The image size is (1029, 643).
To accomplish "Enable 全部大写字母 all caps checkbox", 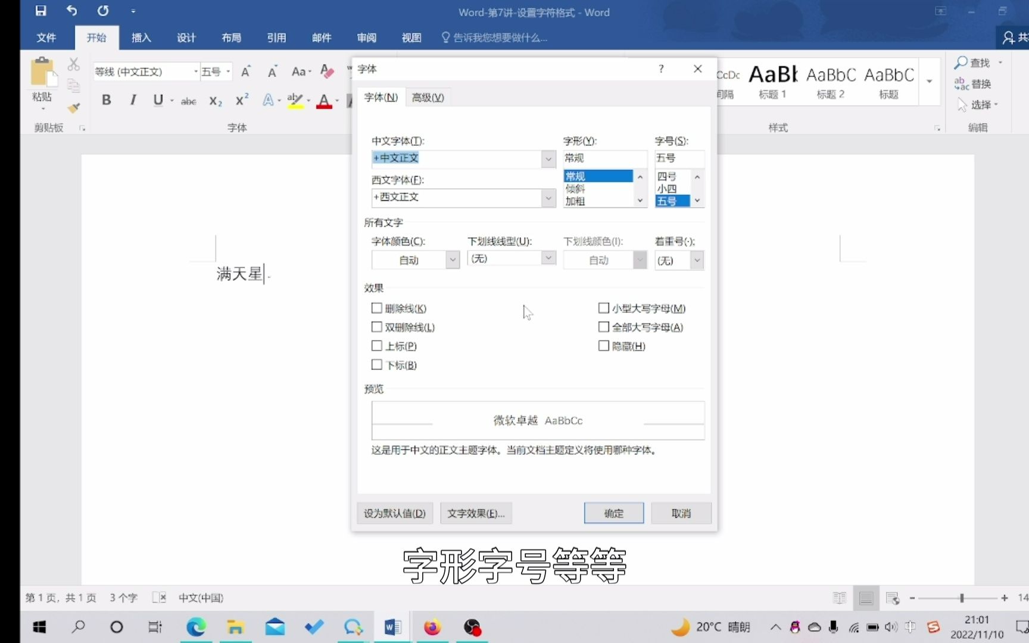I will 604,327.
